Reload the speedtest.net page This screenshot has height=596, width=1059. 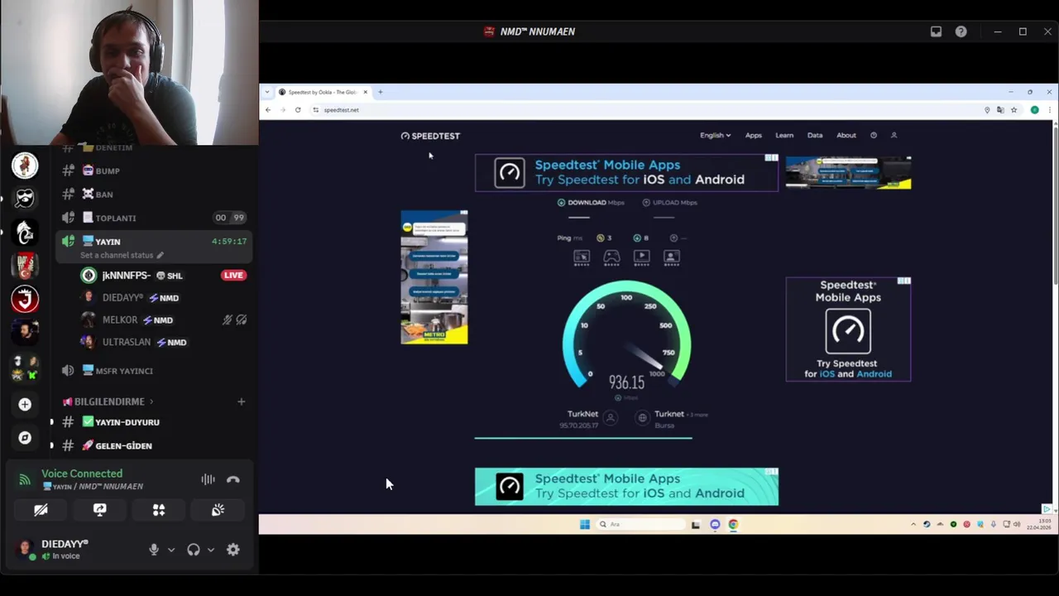click(x=298, y=109)
